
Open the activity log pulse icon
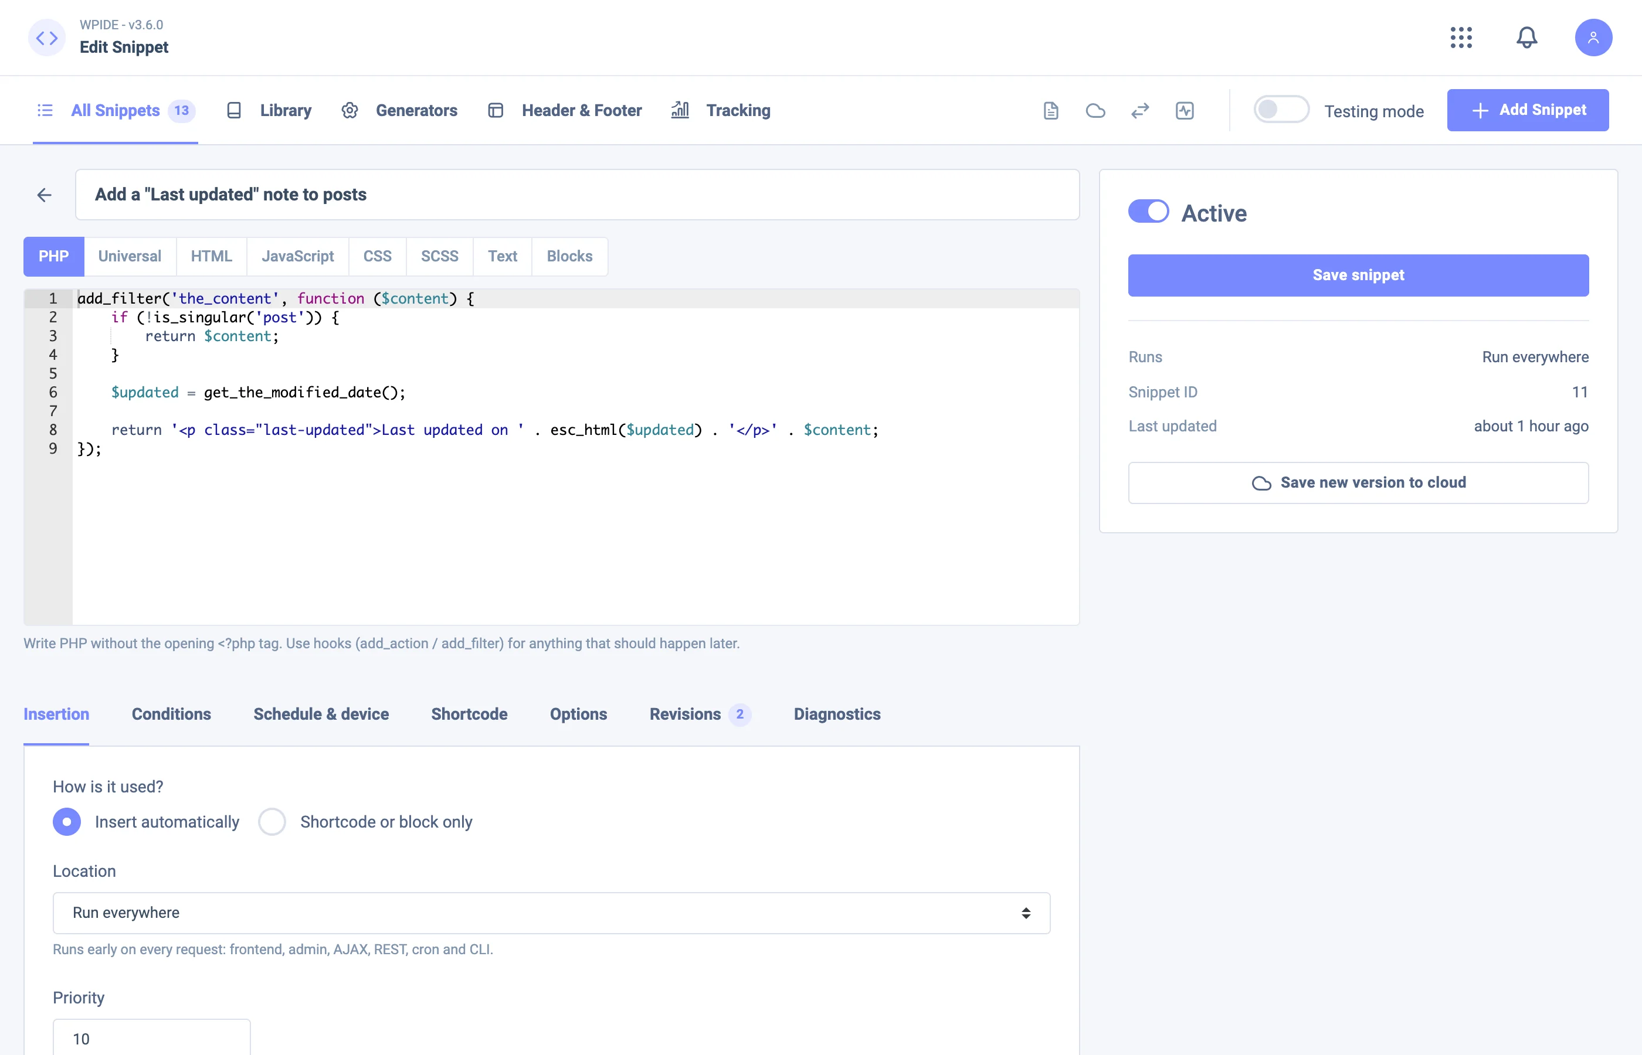tap(1184, 110)
